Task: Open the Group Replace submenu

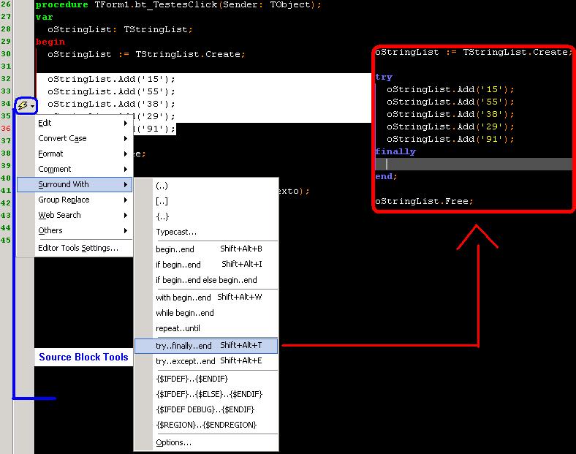Action: [75, 200]
